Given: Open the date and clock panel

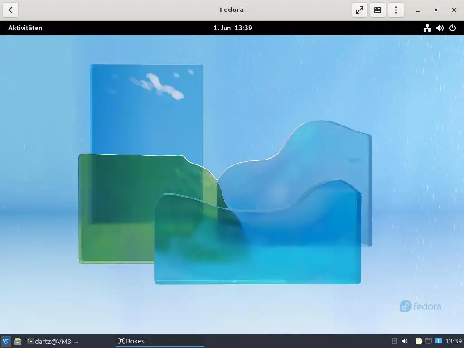Looking at the screenshot, I should coord(232,28).
